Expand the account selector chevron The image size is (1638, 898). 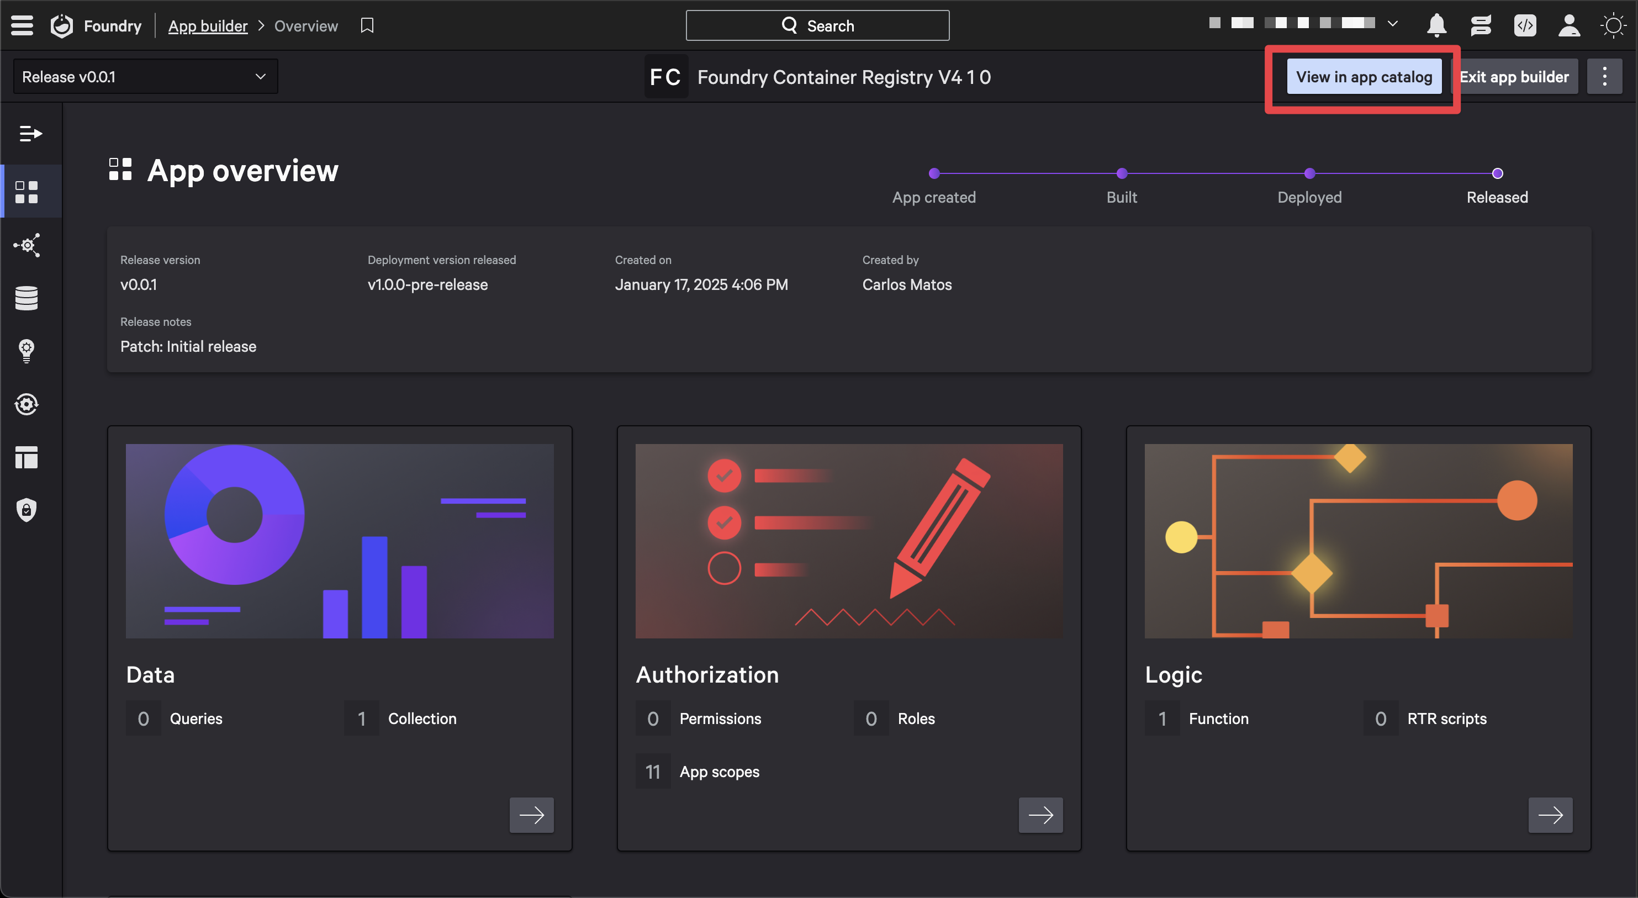[x=1393, y=24]
